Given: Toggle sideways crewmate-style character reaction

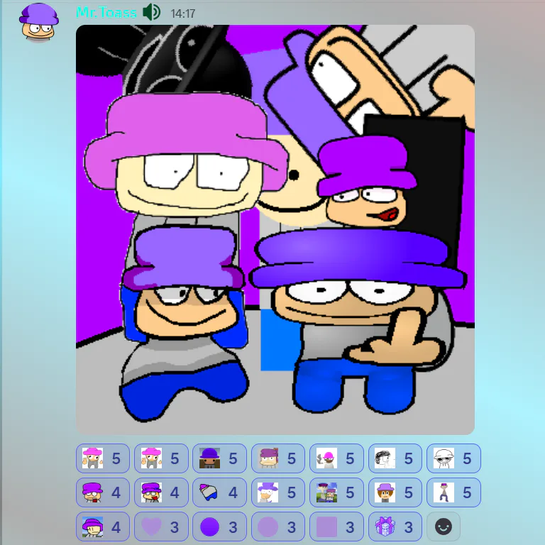Looking at the screenshot, I should tap(220, 492).
